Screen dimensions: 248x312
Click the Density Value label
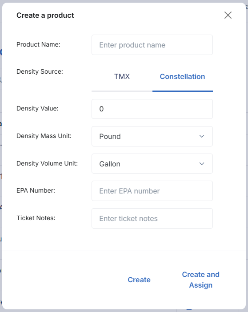(37, 108)
